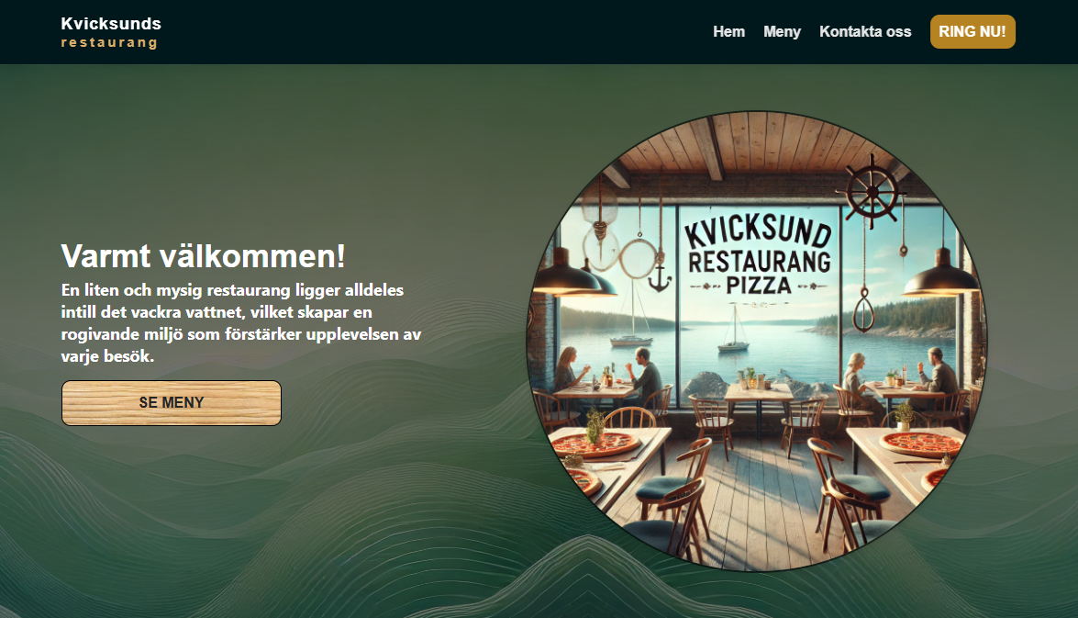
Task: Click the couple at the left table
Action: [607, 374]
